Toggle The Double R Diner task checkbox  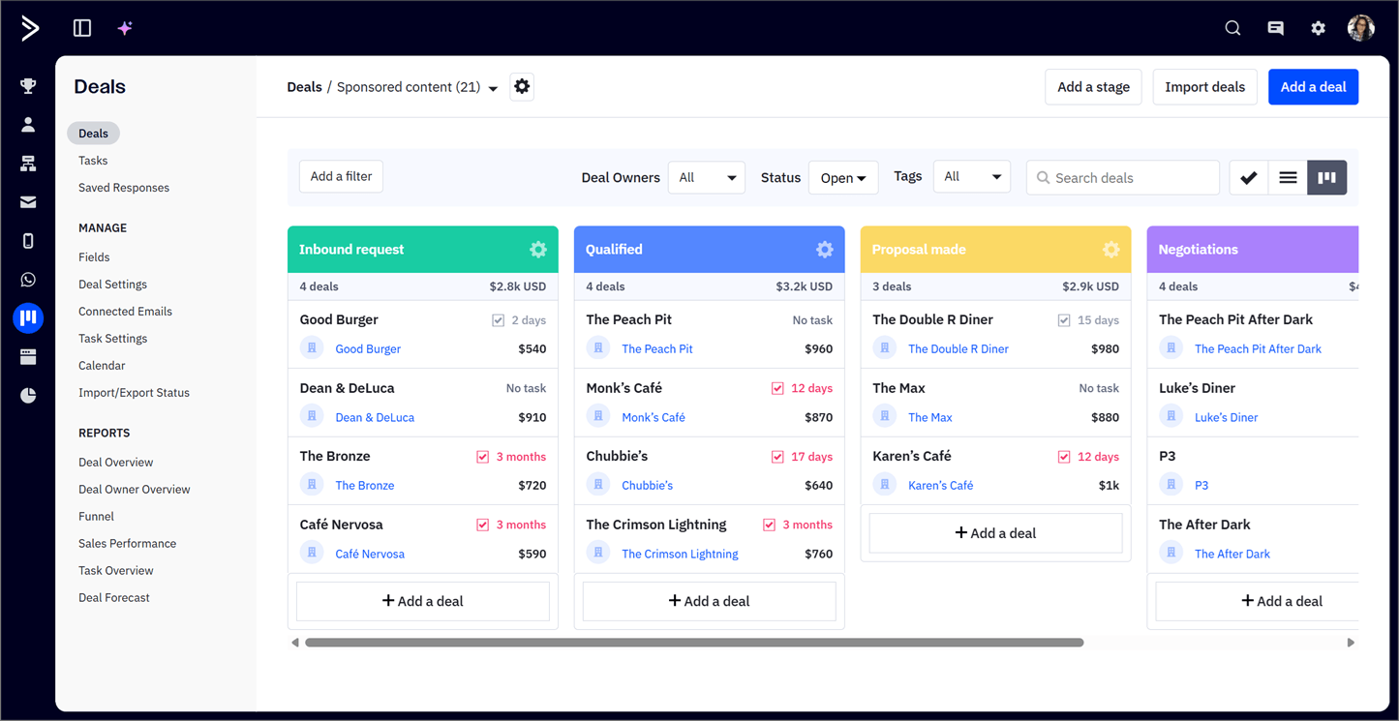(x=1064, y=320)
